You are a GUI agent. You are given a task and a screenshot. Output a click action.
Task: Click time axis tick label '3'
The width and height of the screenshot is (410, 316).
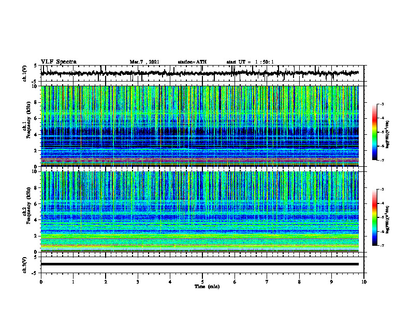click(138, 282)
